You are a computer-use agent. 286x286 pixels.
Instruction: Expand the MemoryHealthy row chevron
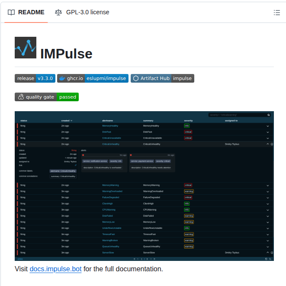267,126
